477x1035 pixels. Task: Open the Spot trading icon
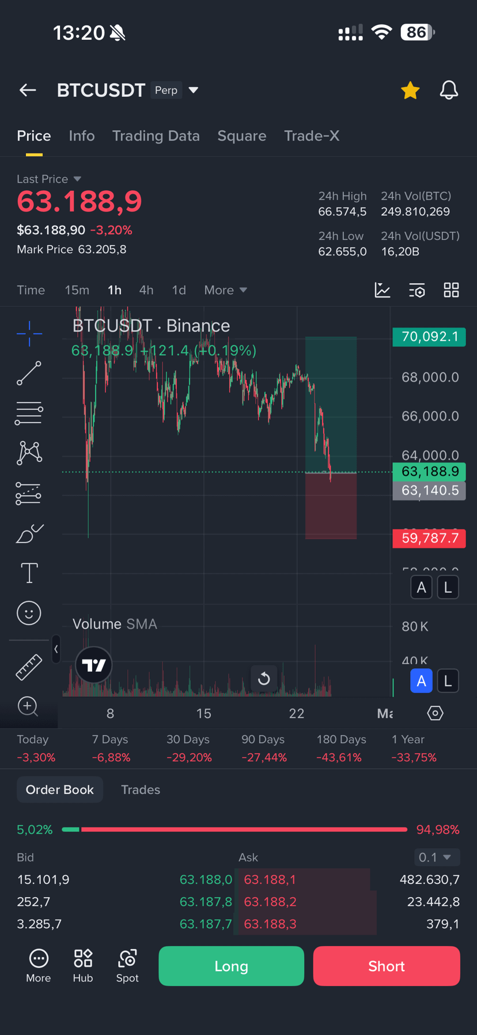tap(127, 966)
